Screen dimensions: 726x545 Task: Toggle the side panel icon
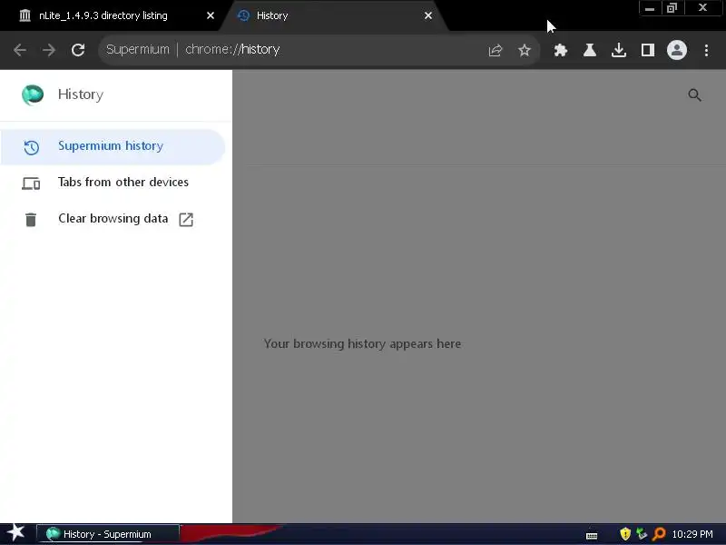point(648,50)
